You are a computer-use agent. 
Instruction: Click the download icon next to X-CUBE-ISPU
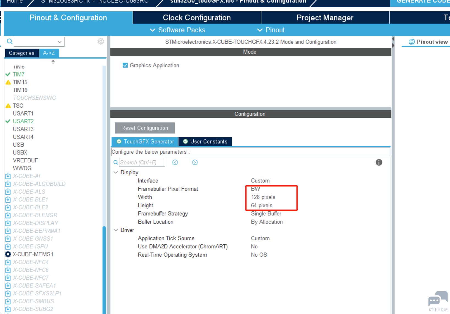click(8, 246)
